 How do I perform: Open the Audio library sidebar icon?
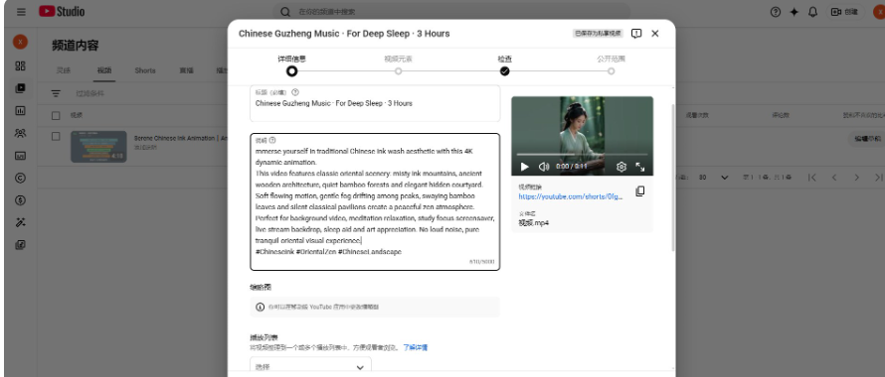(20, 245)
